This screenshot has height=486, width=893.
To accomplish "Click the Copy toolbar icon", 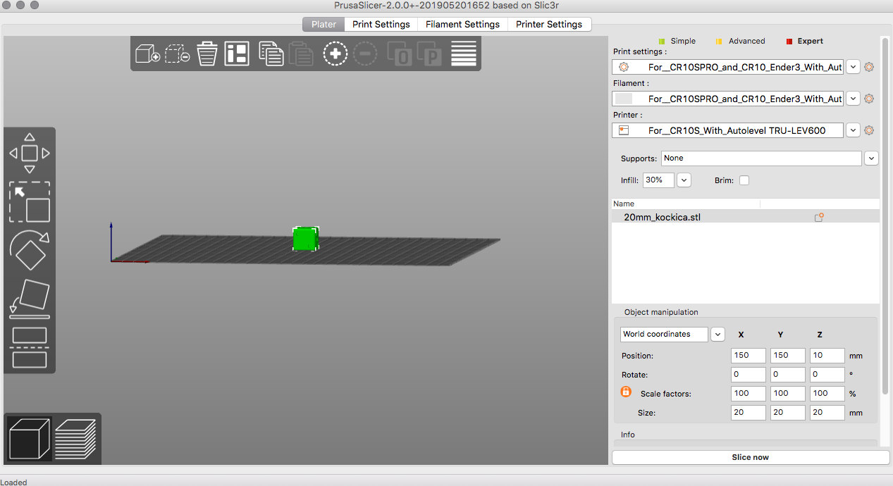I will 271,54.
